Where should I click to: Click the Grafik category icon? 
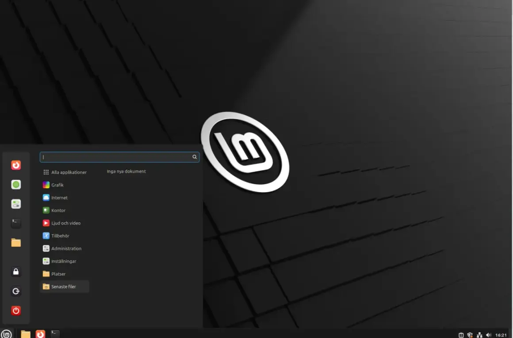[x=46, y=185]
